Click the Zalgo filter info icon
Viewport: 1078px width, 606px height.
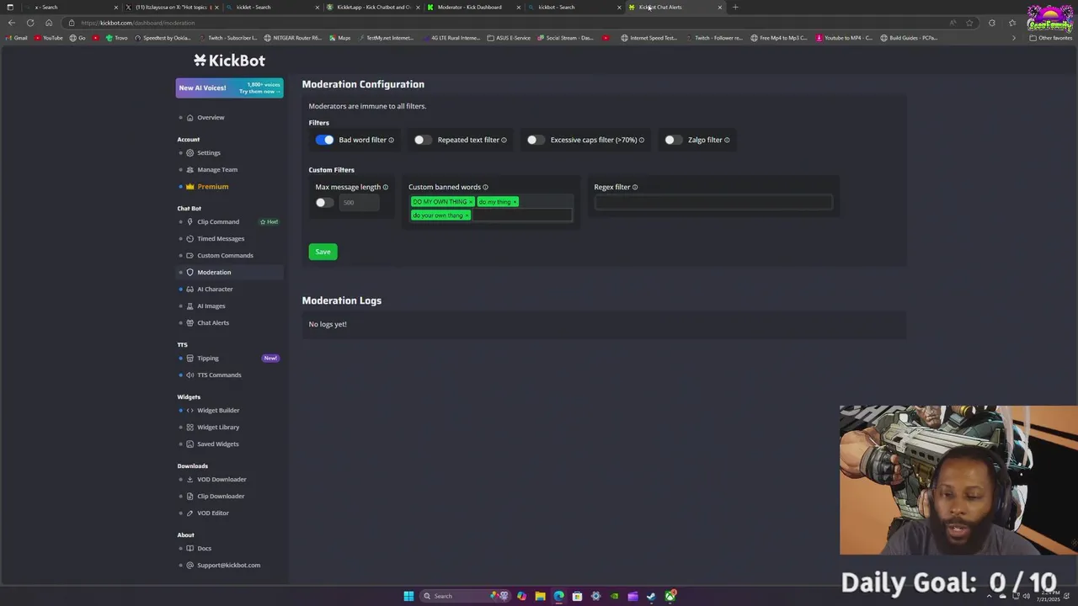click(727, 140)
